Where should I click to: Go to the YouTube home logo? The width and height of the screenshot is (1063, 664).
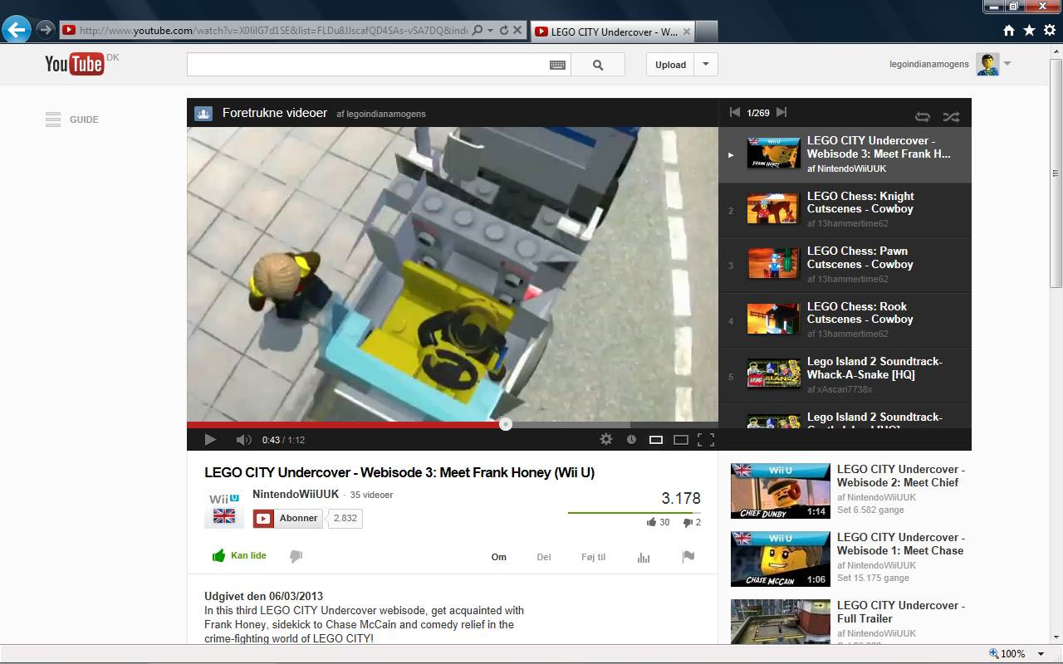pyautogui.click(x=75, y=64)
